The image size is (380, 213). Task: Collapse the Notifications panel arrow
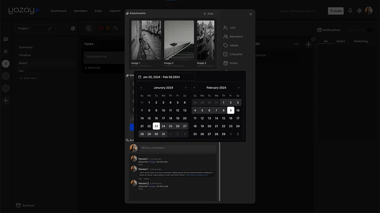pos(313,40)
